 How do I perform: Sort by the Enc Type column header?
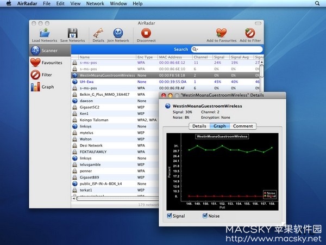(147, 57)
